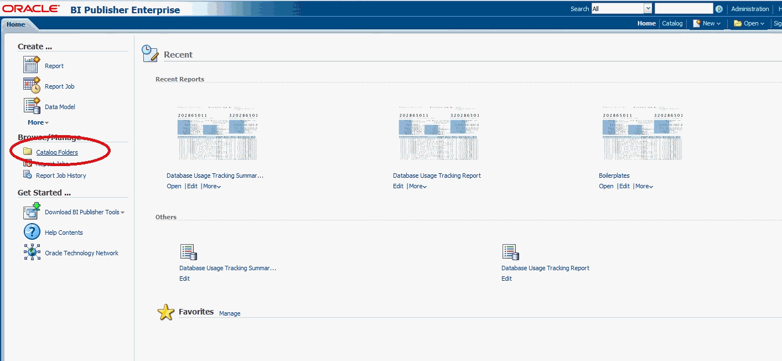Click Manage next to Favorites
782x361 pixels.
[x=230, y=313]
